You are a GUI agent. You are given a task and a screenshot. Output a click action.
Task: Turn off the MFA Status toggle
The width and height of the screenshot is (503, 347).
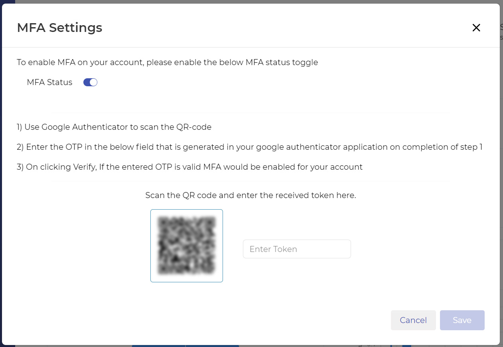90,82
